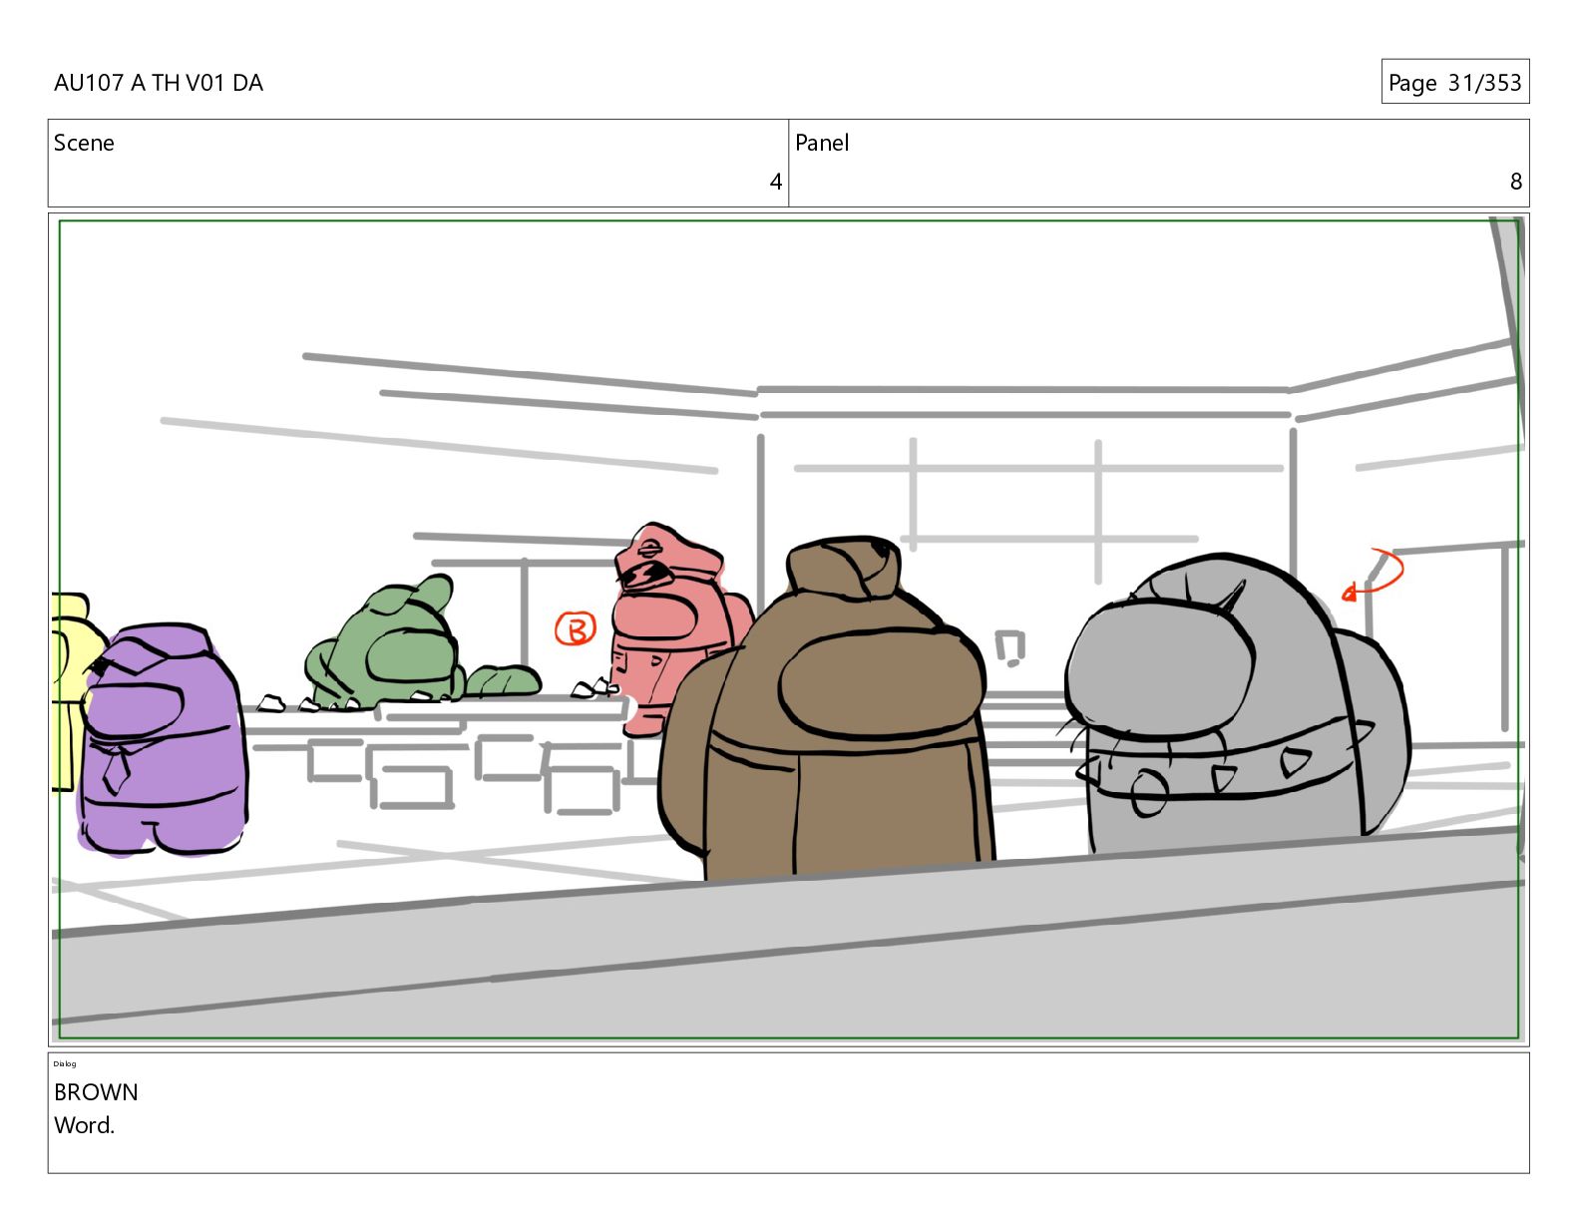Click the scene number 4
The height and width of the screenshot is (1221, 1580).
[x=775, y=182]
